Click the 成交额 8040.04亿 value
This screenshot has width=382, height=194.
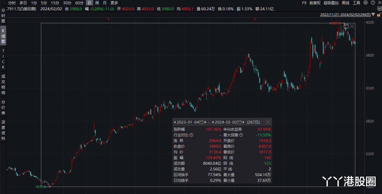tap(212, 163)
